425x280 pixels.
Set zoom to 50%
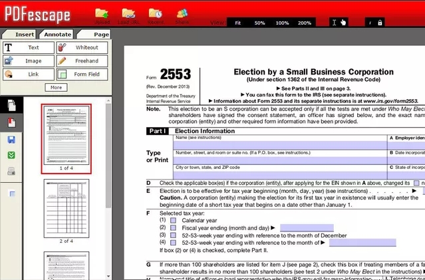pos(259,23)
